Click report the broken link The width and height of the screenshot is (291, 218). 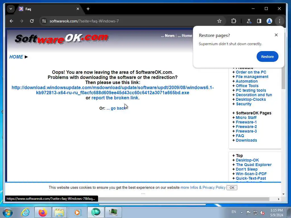(x=115, y=98)
